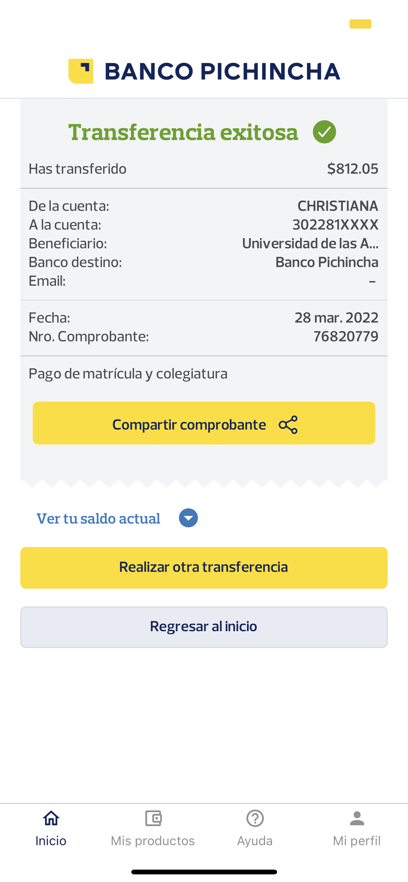Go to the Mi perfil tab
408x882 pixels.
pos(357,841)
